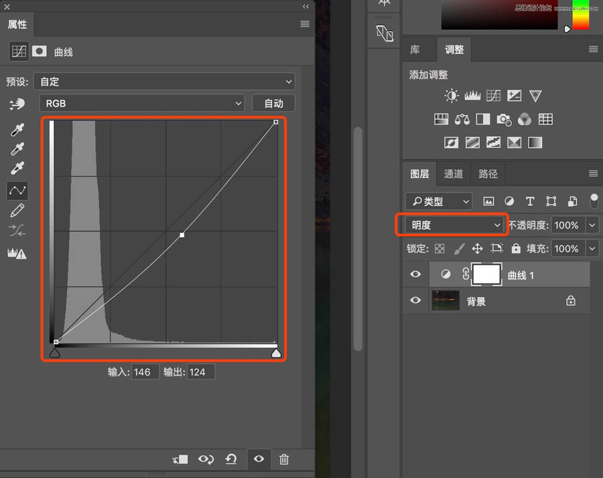Screen dimensions: 603x478
Task: Delete this adjustment layer via trash icon
Action: click(284, 459)
